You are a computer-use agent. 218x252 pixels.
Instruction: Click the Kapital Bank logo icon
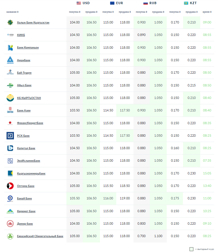(x=10, y=148)
